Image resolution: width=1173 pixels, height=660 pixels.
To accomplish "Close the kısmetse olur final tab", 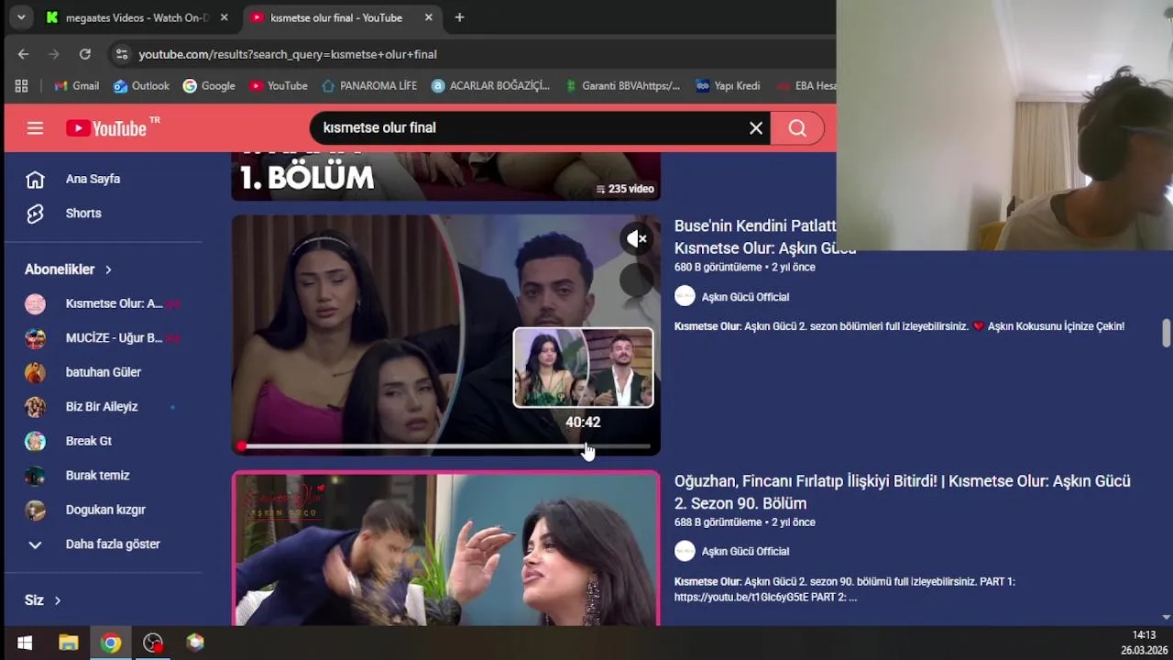I will [x=429, y=17].
